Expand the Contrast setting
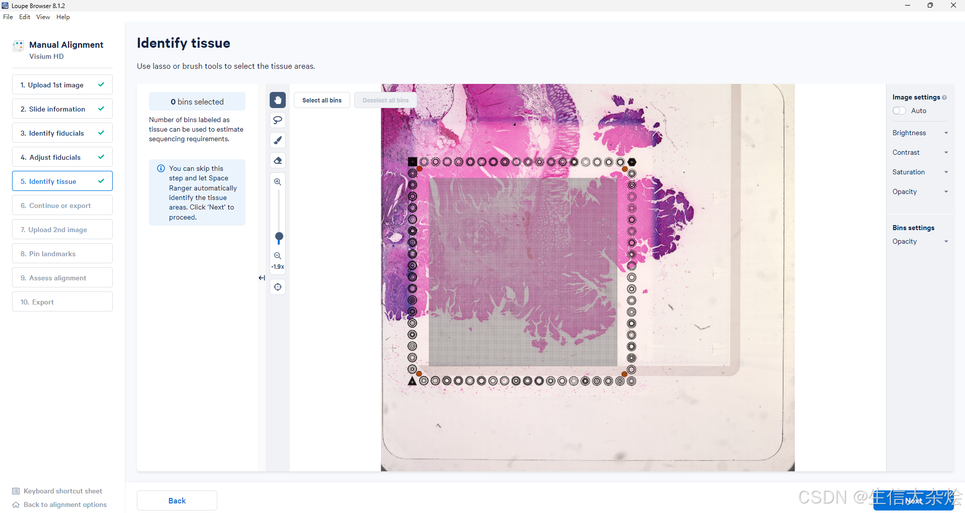The width and height of the screenshot is (965, 513). click(920, 152)
